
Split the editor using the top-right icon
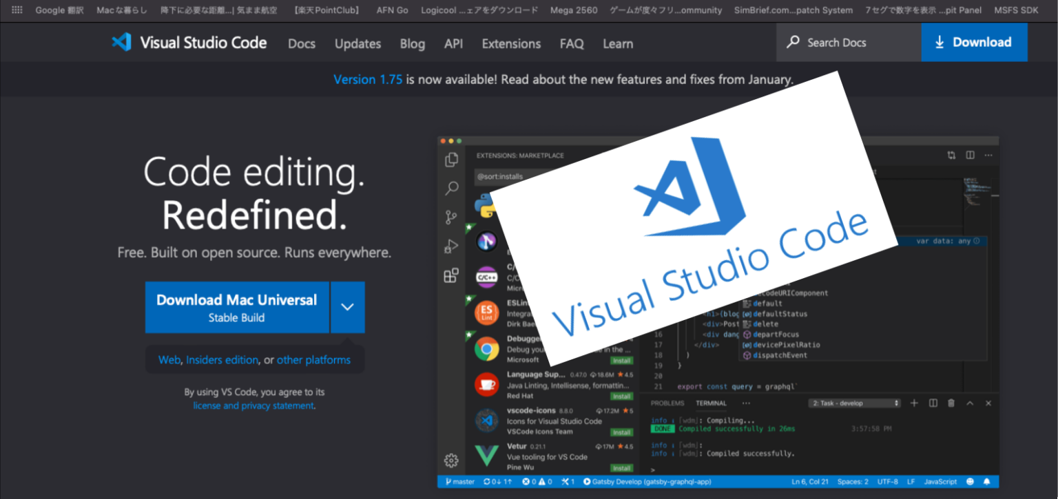[970, 156]
